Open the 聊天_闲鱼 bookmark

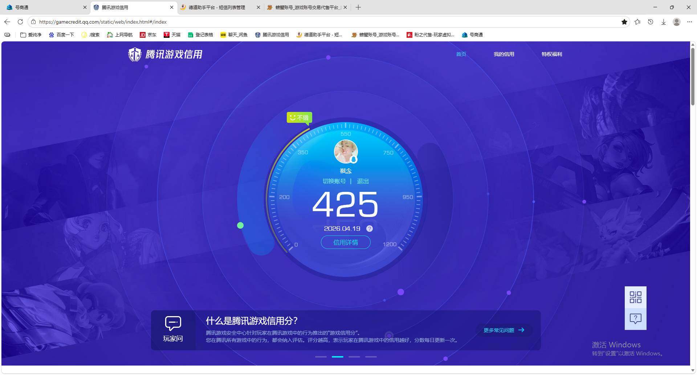click(234, 35)
